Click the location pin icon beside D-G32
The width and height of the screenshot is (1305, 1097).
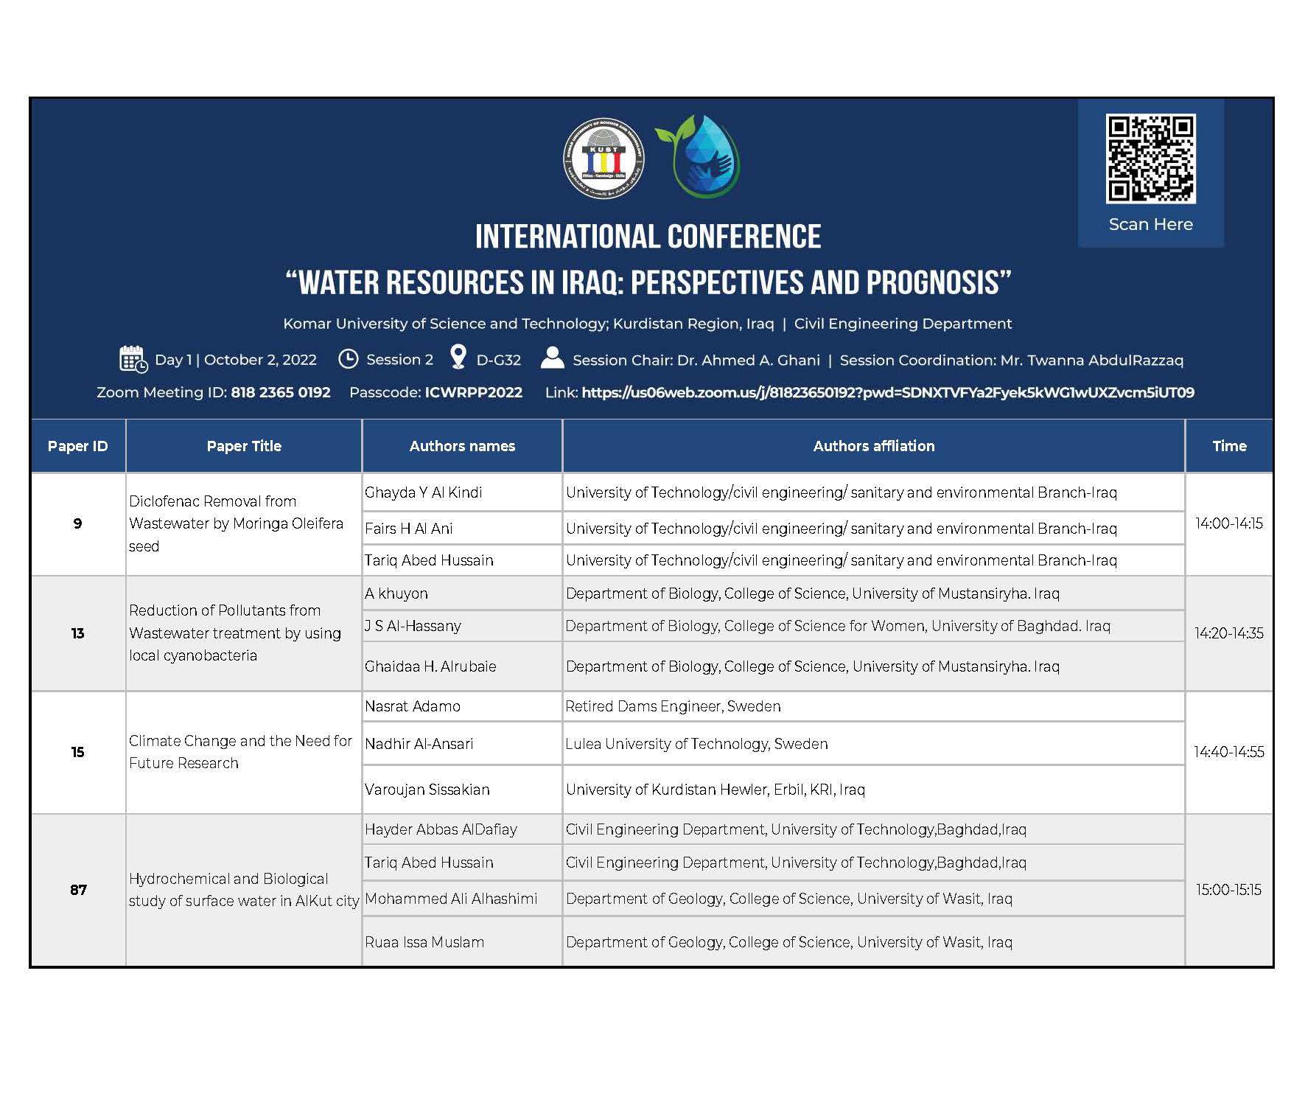coord(458,357)
